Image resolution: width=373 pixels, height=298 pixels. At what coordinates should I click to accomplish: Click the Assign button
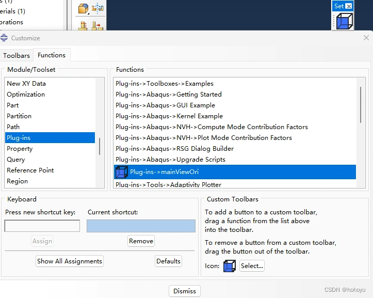pyautogui.click(x=42, y=241)
